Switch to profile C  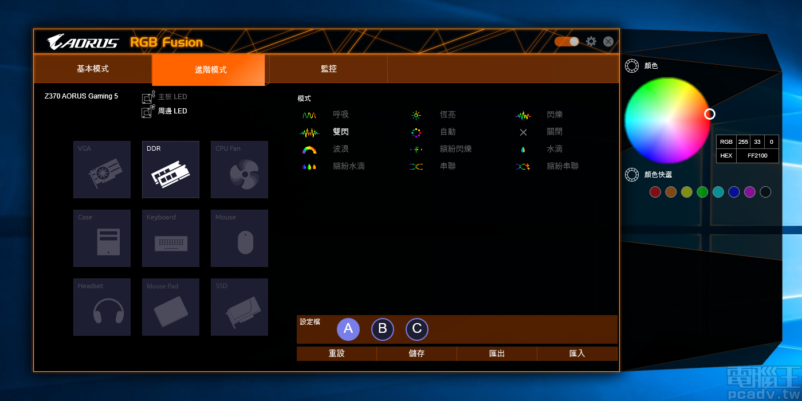pyautogui.click(x=417, y=329)
